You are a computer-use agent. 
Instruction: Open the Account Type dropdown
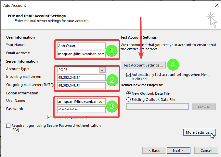tap(102, 70)
